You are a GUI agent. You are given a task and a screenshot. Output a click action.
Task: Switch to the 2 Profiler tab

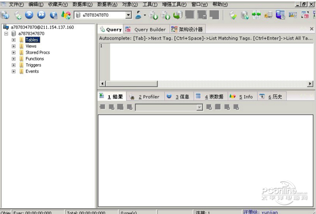coord(146,97)
